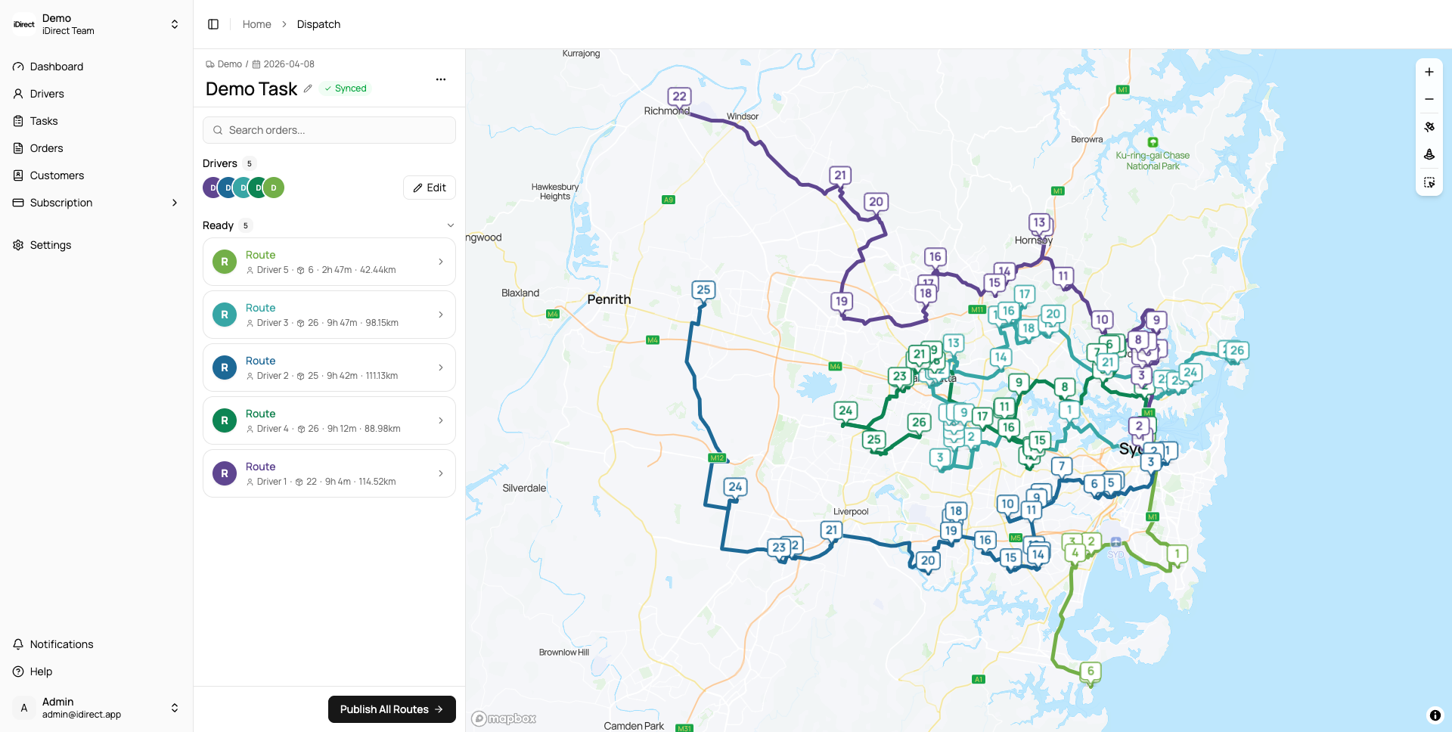Collapse the Ready routes section
Screen dimensions: 1452x732
pyautogui.click(x=450, y=225)
